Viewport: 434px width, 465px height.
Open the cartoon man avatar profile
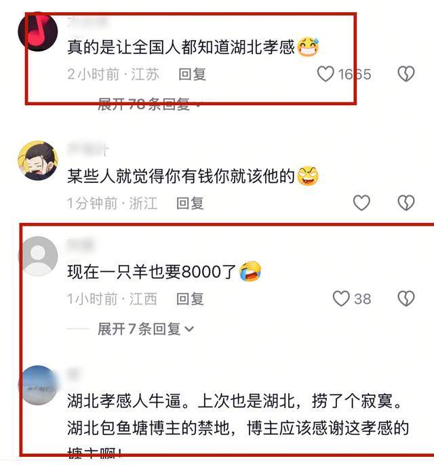[x=38, y=161]
